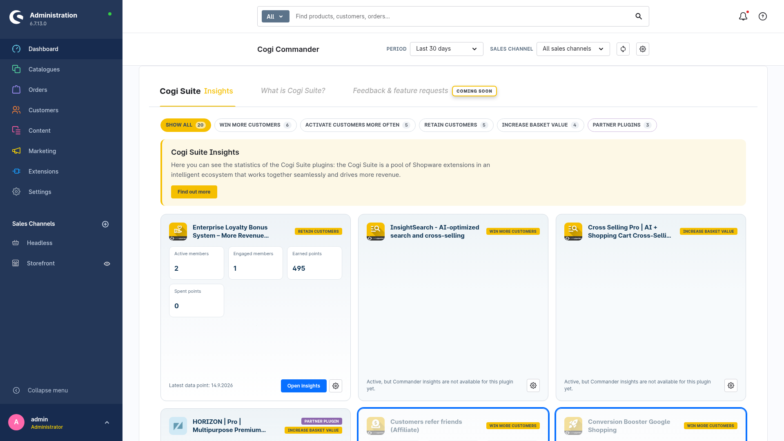This screenshot has width=784, height=441.
Task: Open Settings menu item
Action: [x=61, y=192]
